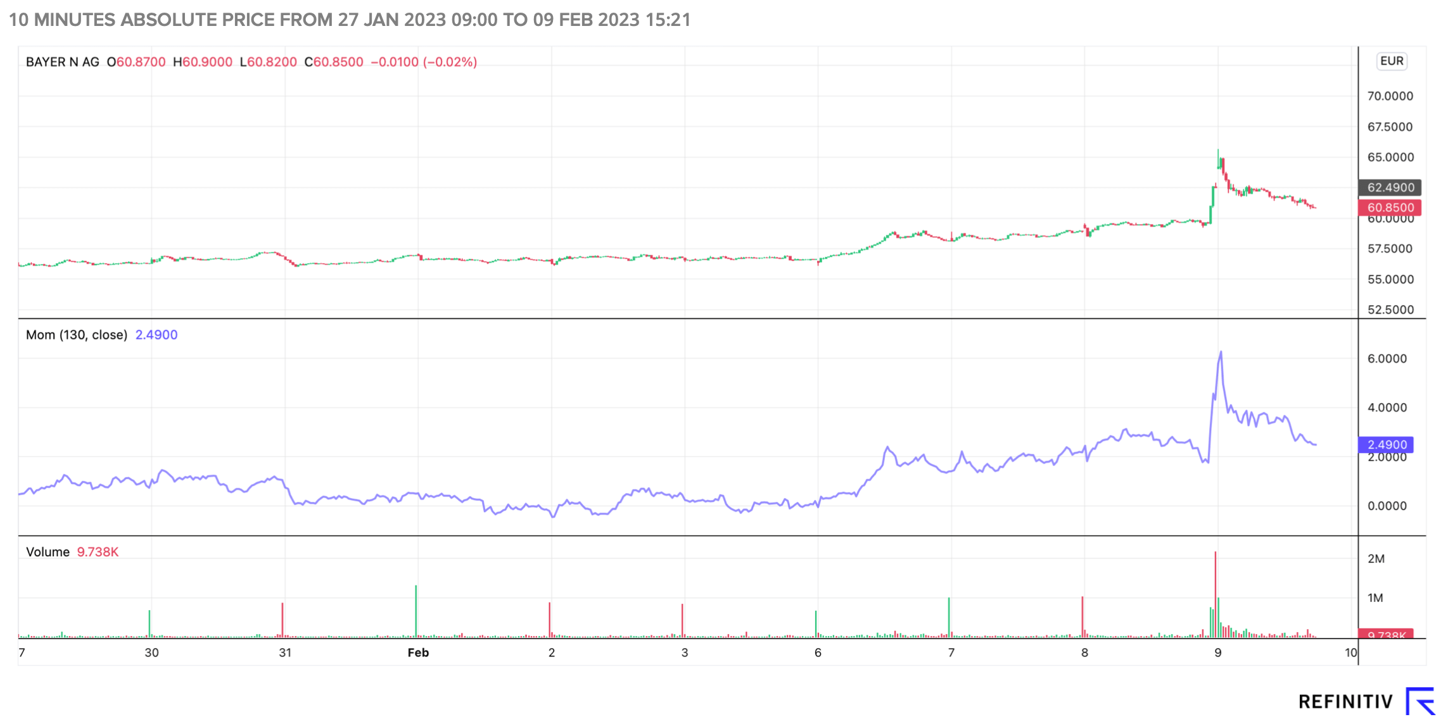Click the 6 date marker on time axis
Screen dimensions: 1448x724
click(x=818, y=652)
